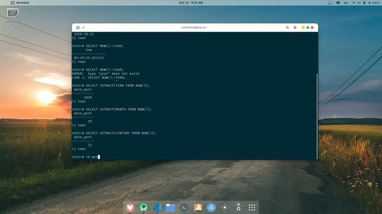This screenshot has height=214, width=382.
Task: Click 'SELECT EXTRACT(YEAR FROM NOW());' line
Action: pyautogui.click(x=110, y=86)
